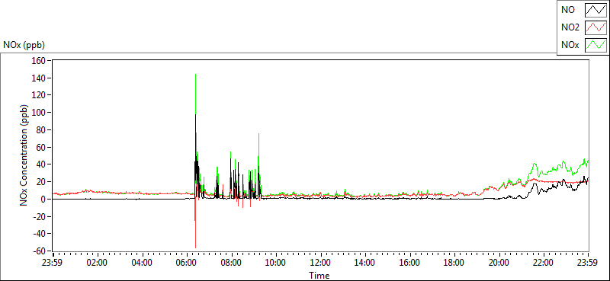Click the NO black line legend icon
The image size is (610, 281).
(596, 11)
